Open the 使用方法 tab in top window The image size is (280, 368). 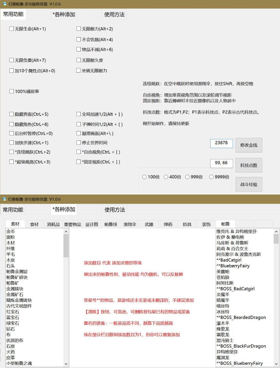(x=114, y=14)
